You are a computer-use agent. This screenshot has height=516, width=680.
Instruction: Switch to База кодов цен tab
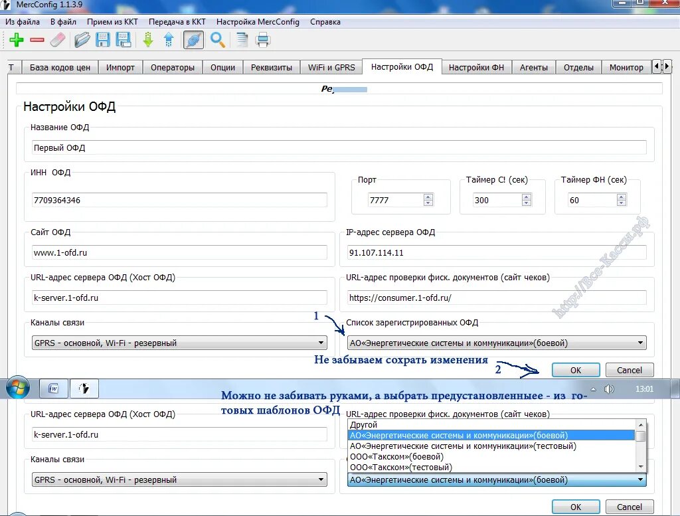click(60, 67)
